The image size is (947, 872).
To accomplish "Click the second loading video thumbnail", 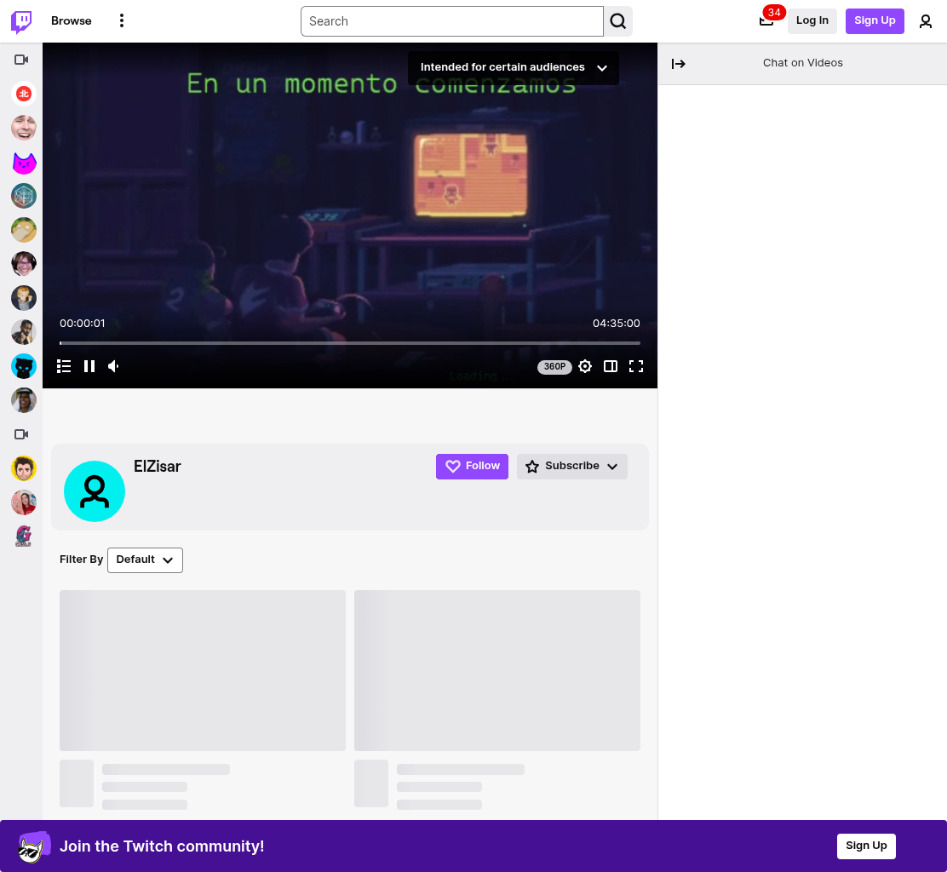I will 497,670.
